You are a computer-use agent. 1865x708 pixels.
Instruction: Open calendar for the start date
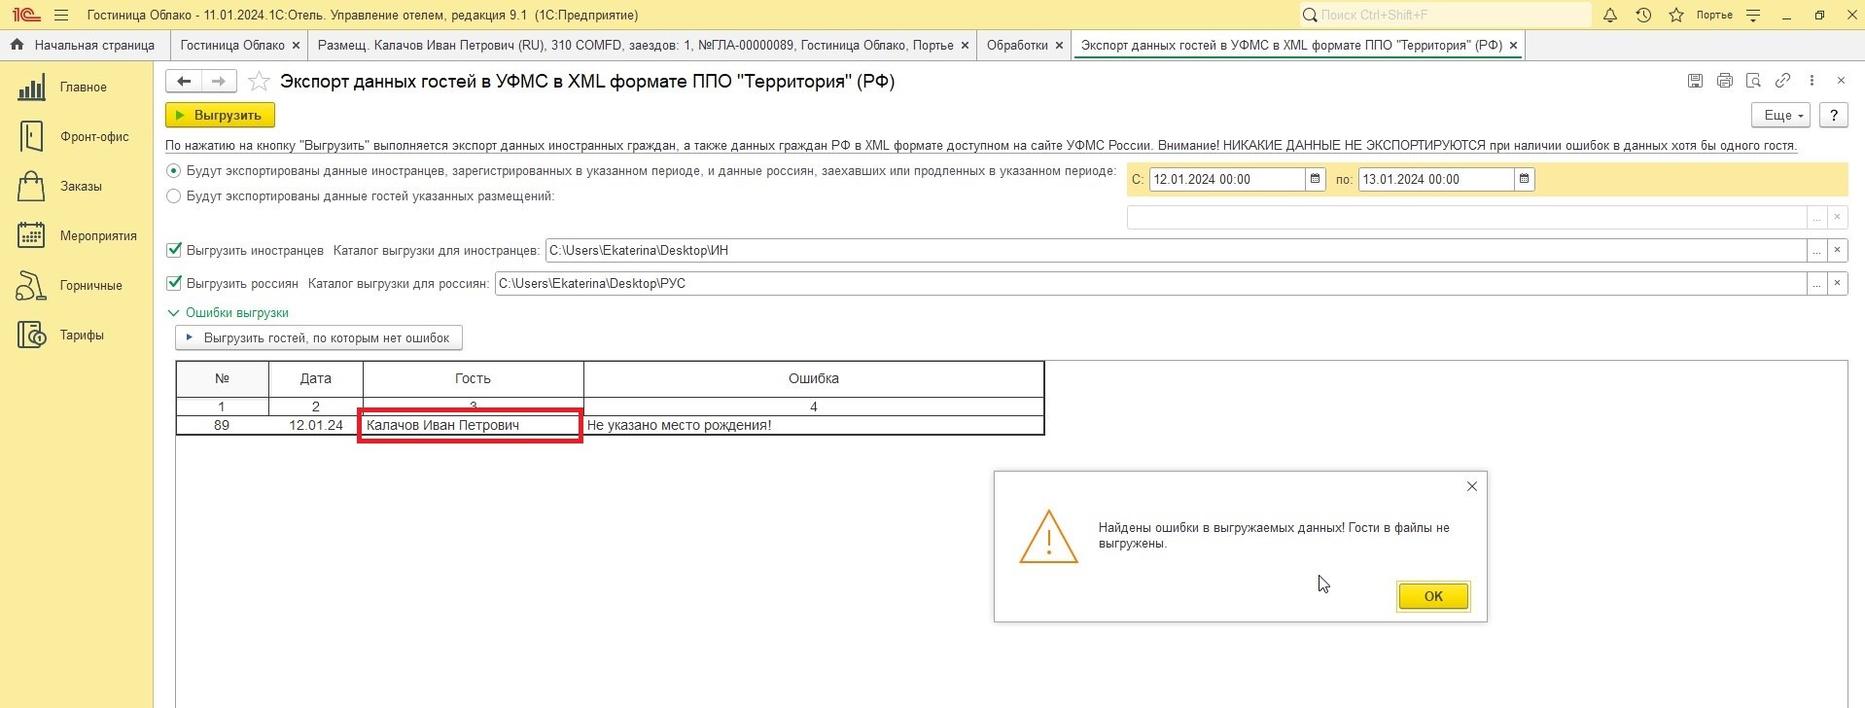[1316, 179]
